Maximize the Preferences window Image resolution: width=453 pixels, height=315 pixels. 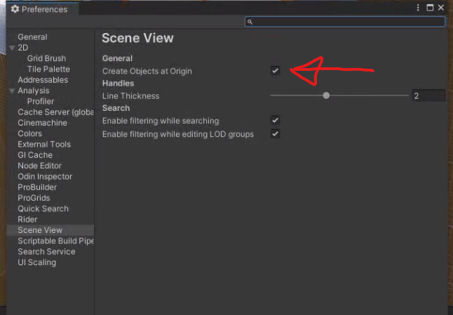point(430,8)
